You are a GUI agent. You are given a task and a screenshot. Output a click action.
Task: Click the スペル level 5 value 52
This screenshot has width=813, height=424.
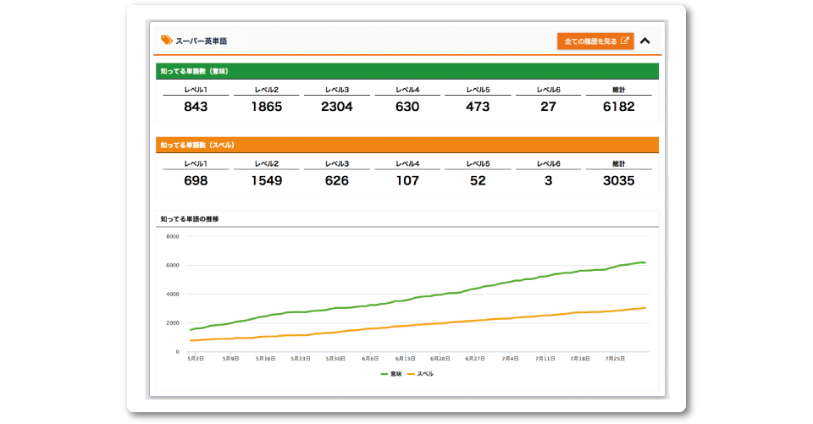[478, 181]
